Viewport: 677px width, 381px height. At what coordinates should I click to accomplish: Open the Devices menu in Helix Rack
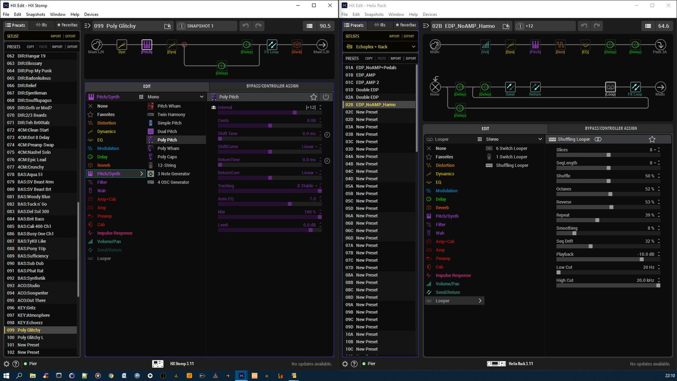430,14
